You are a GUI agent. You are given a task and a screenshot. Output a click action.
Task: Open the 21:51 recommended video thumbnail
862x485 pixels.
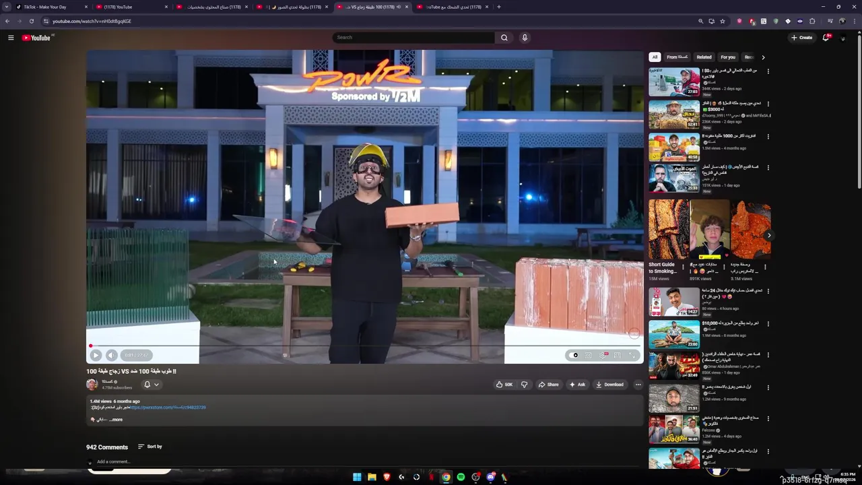coord(674,399)
